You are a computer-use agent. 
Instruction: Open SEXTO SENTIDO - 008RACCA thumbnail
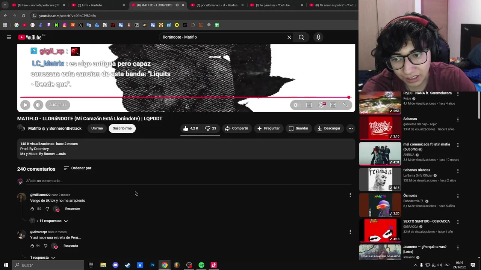380,231
